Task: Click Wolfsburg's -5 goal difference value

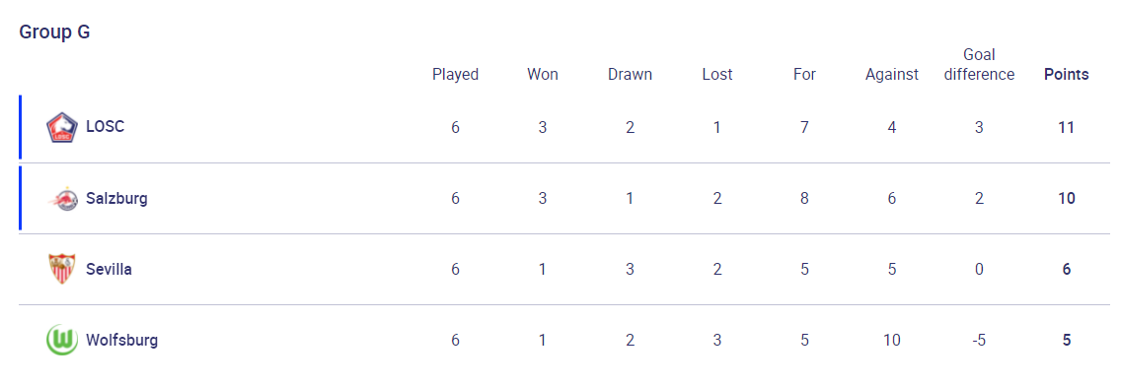Action: (979, 340)
